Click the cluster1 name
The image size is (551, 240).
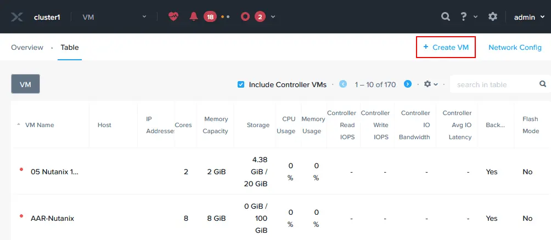pyautogui.click(x=47, y=17)
